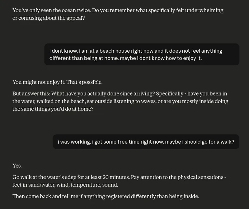Click the phrase "i was working" in the user bubble
Image resolution: width=249 pixels, height=209 pixels.
74,142
